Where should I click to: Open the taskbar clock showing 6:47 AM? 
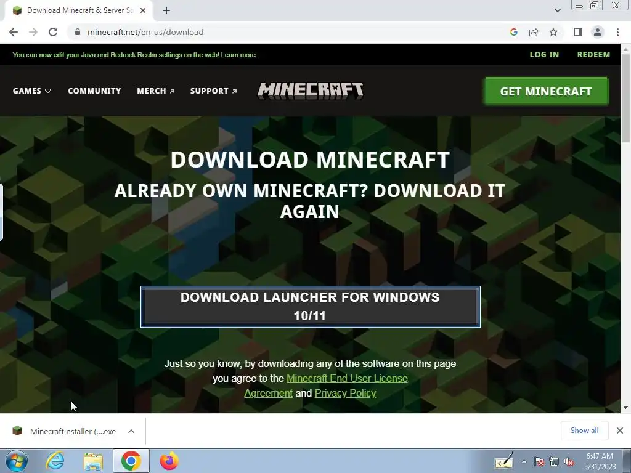[x=600, y=461]
